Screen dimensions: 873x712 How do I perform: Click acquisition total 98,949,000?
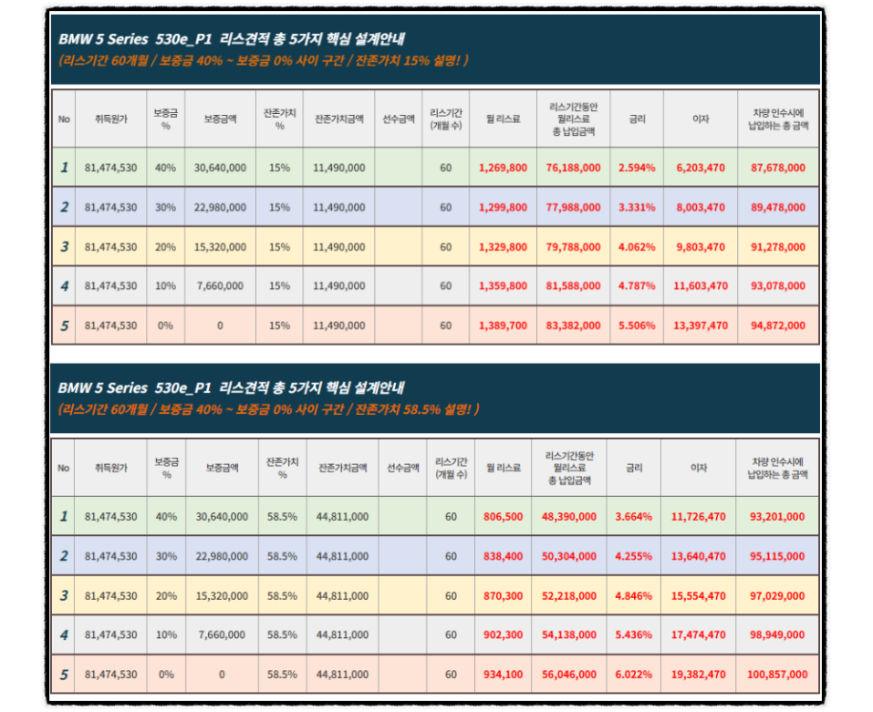pos(776,635)
